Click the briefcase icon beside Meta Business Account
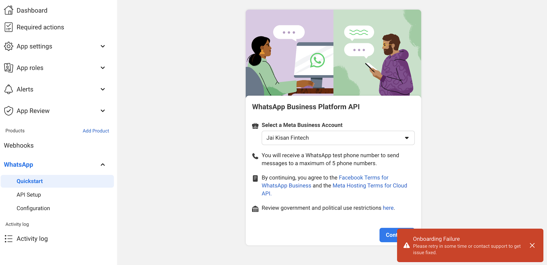This screenshot has height=265, width=547. (x=255, y=126)
